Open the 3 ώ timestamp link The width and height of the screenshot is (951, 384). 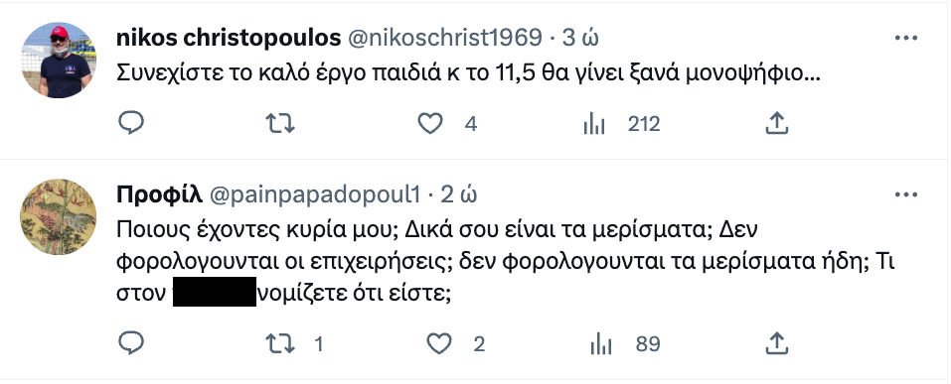coord(580,38)
